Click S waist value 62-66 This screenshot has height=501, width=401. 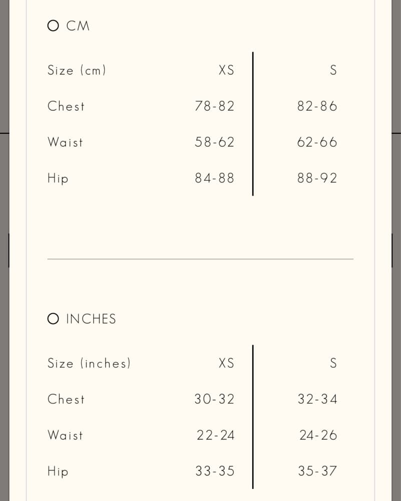[317, 142]
